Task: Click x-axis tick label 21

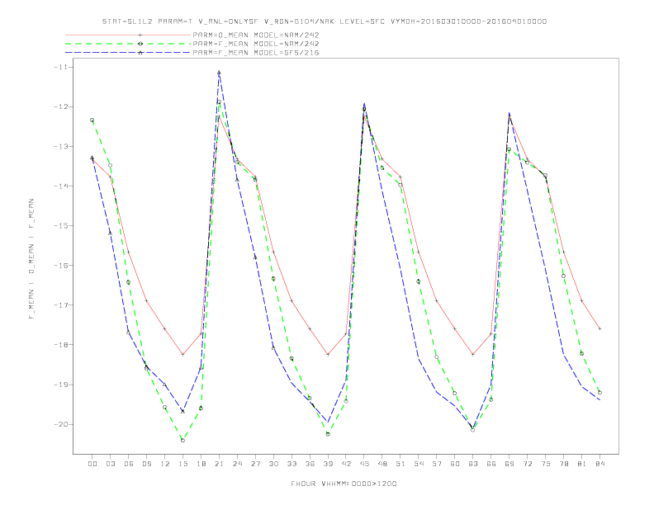Action: coord(219,464)
